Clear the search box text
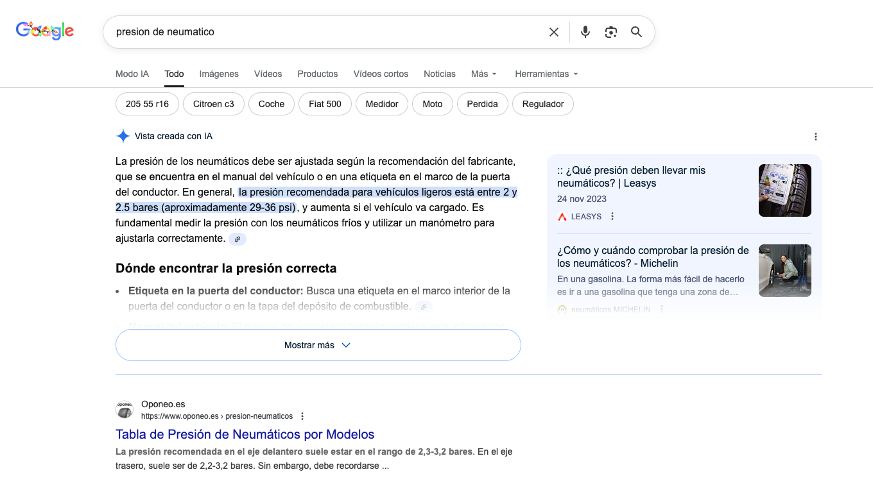Viewport: 873px width, 481px height. click(553, 32)
